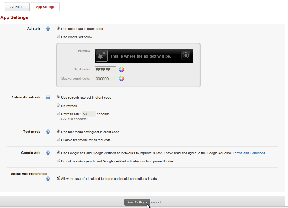Select 'Disable test mode for all requests'
288x208 pixels.
tap(58, 140)
